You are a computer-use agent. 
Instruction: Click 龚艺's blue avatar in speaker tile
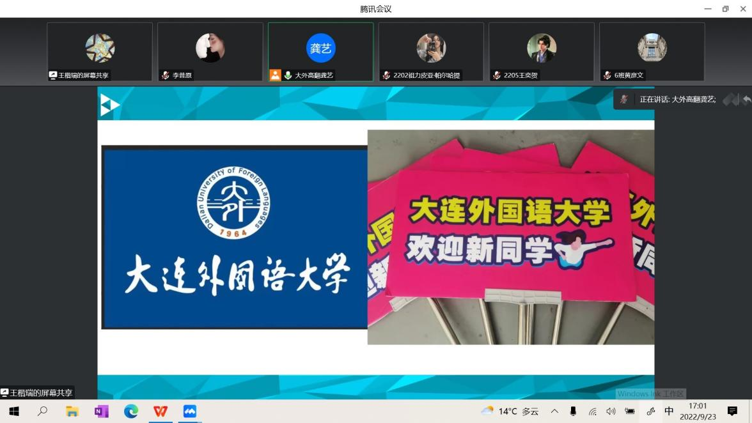coord(320,48)
